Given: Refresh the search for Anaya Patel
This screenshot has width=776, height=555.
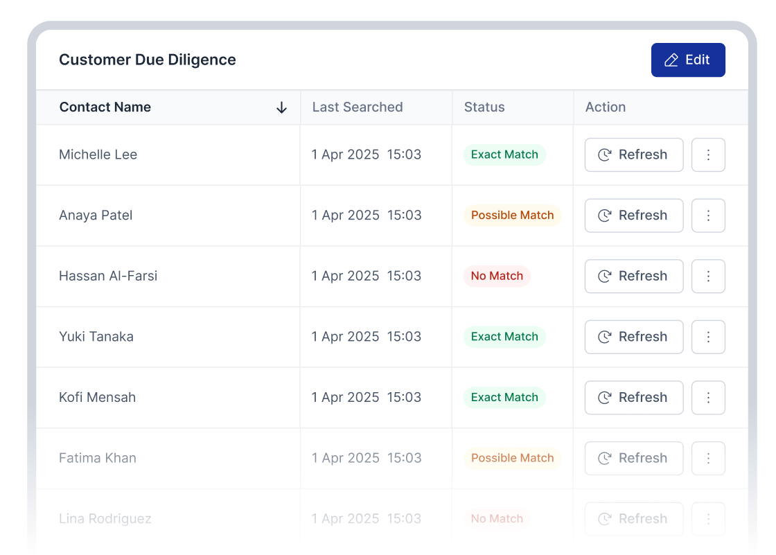Looking at the screenshot, I should [633, 215].
